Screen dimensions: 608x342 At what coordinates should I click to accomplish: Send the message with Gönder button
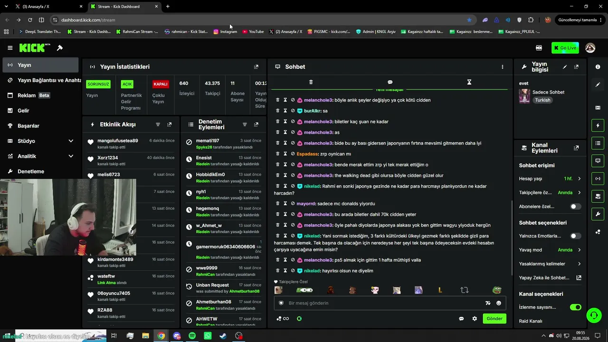494,319
